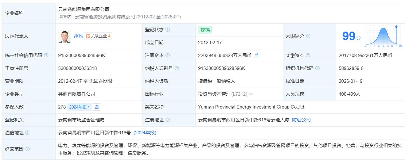Screen dimensions: 409x164
Task: Click help icon beside 通信地址
Action: coord(27,133)
